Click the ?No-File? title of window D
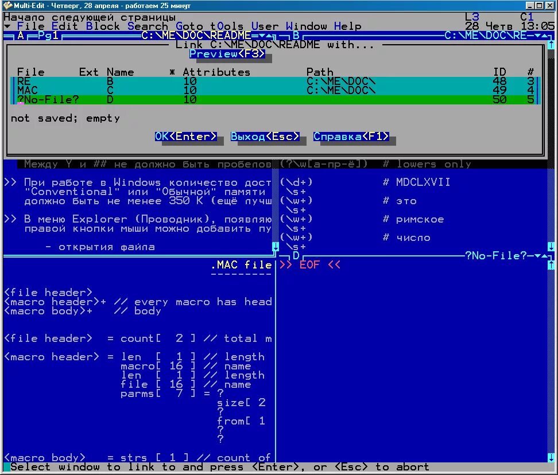This screenshot has width=558, height=475. (496, 256)
